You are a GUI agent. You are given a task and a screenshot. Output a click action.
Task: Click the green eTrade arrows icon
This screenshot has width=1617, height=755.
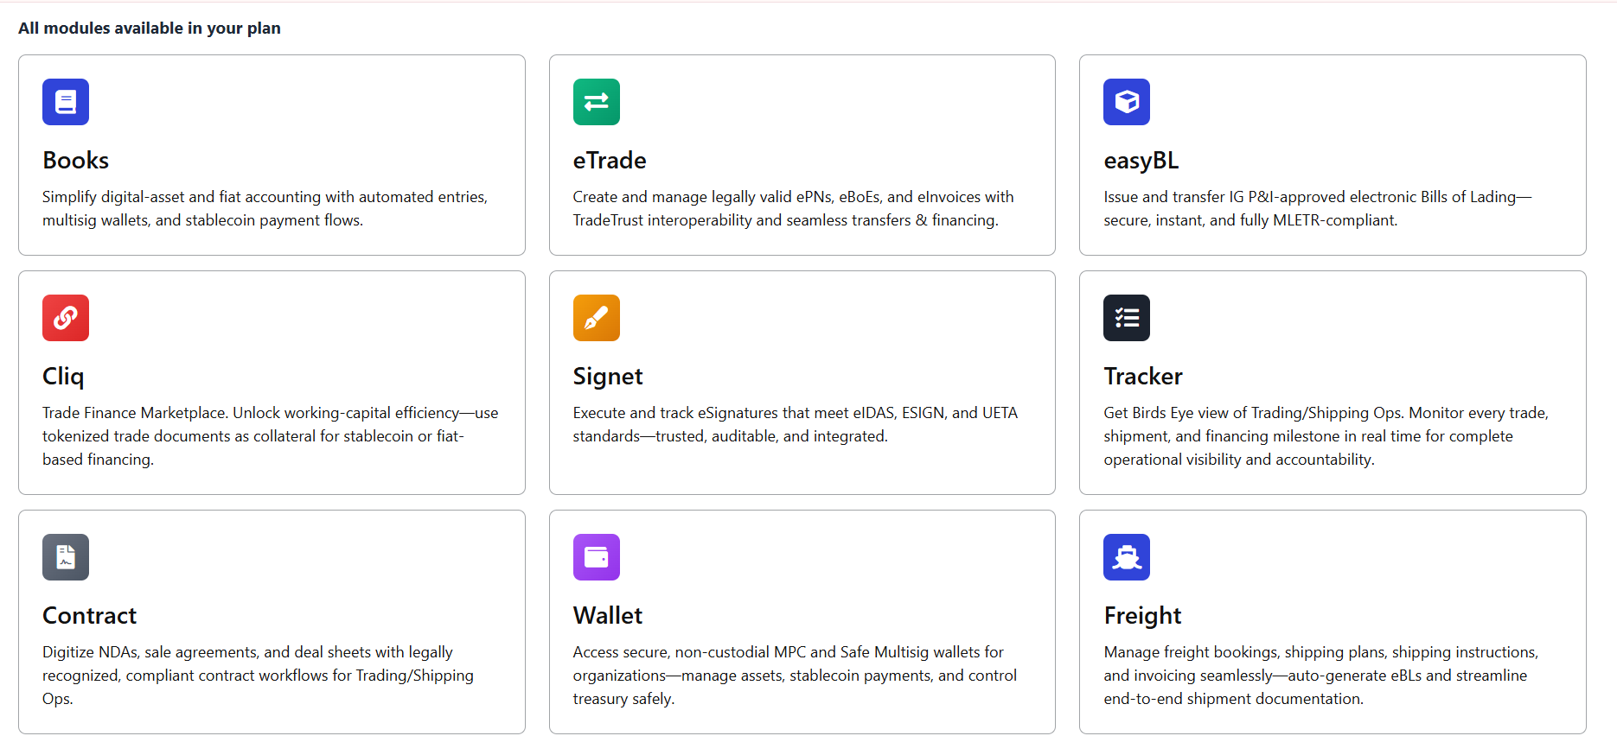pos(596,102)
